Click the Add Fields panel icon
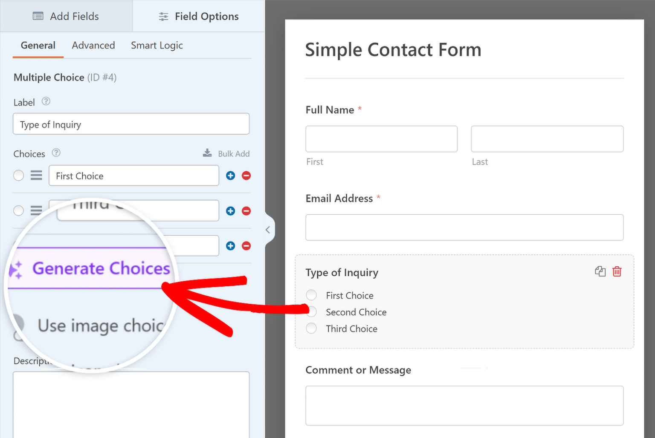Screen dimensions: 655x438 [x=38, y=16]
